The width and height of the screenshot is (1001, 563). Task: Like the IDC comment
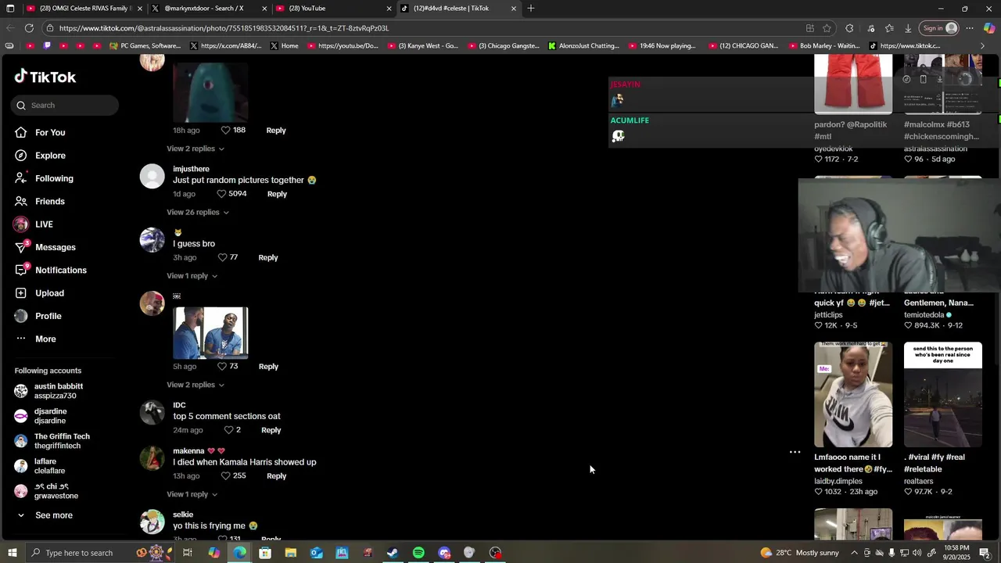click(x=228, y=430)
